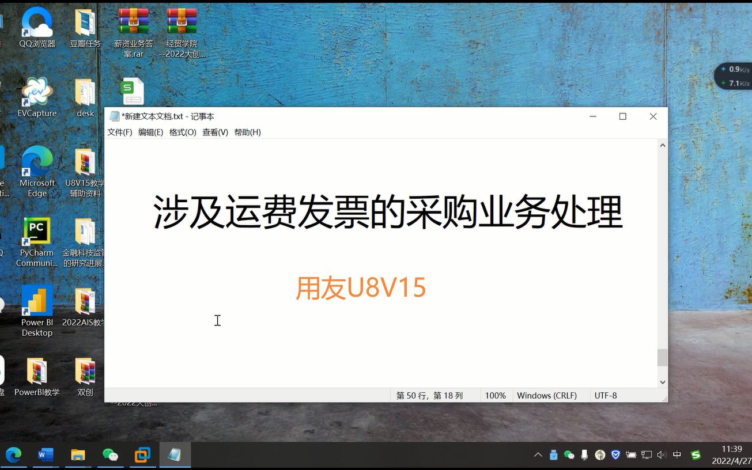The image size is (752, 470).
Task: Open the 格式(O) menu in Notepad
Action: click(183, 132)
